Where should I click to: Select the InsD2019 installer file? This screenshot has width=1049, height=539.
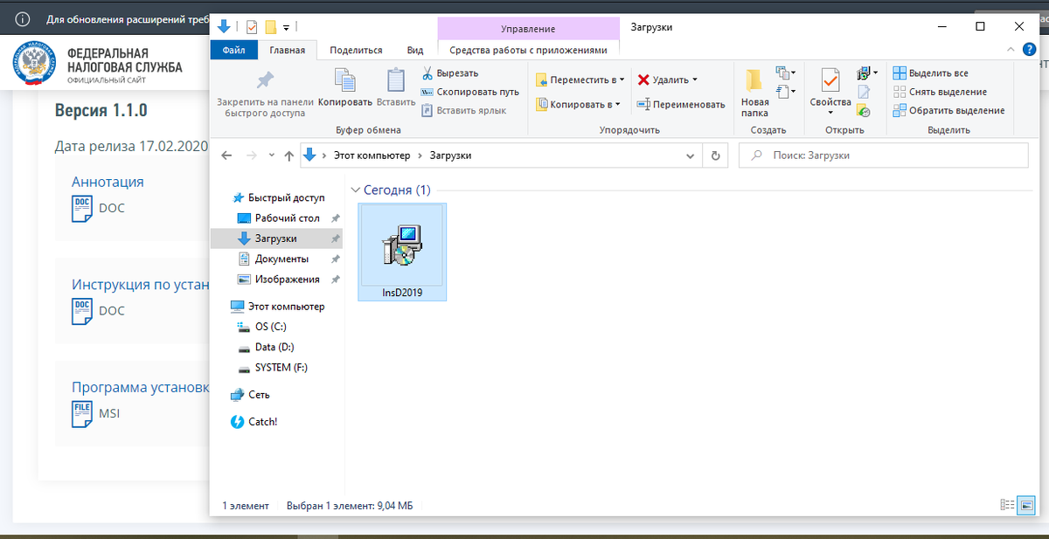402,252
